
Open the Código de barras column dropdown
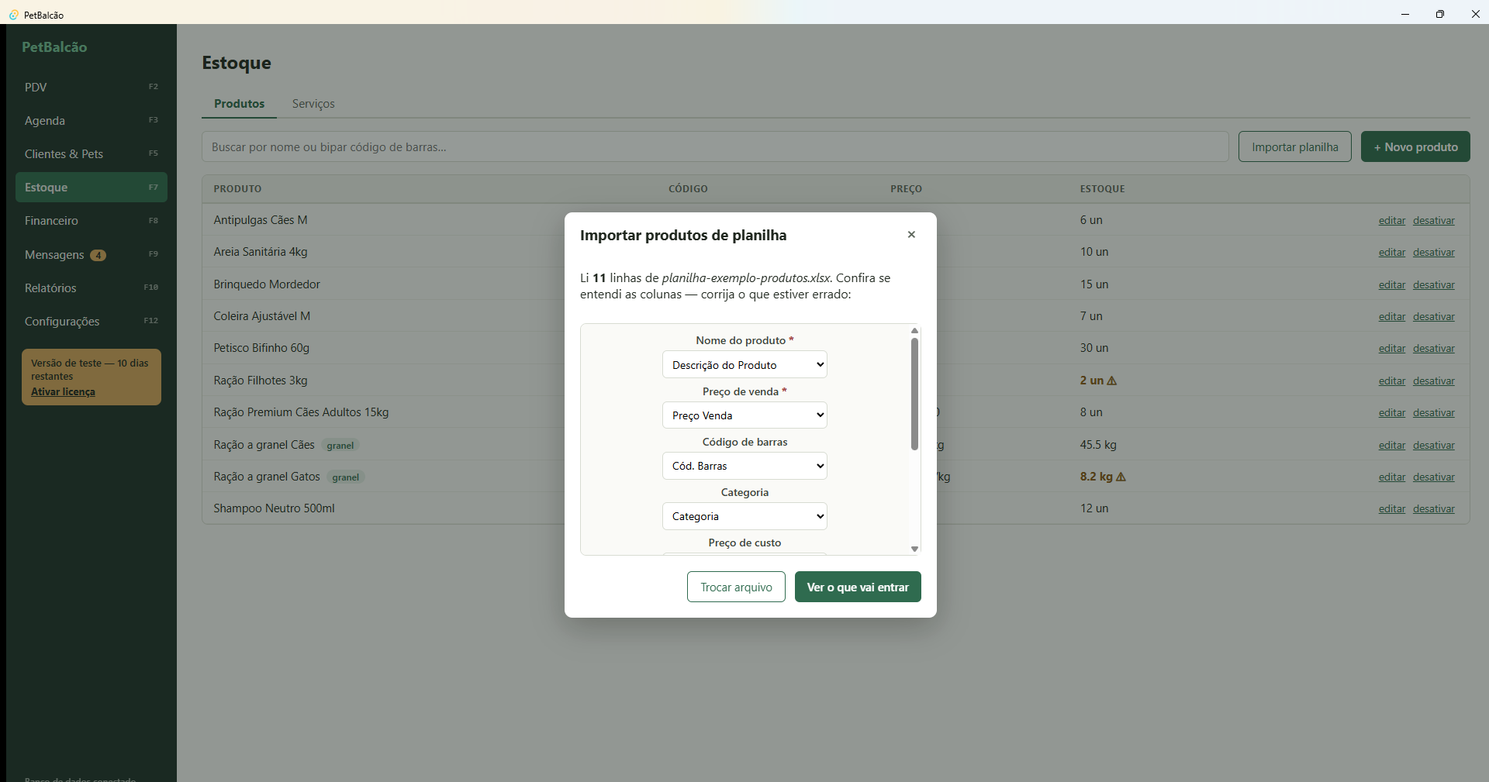click(744, 466)
